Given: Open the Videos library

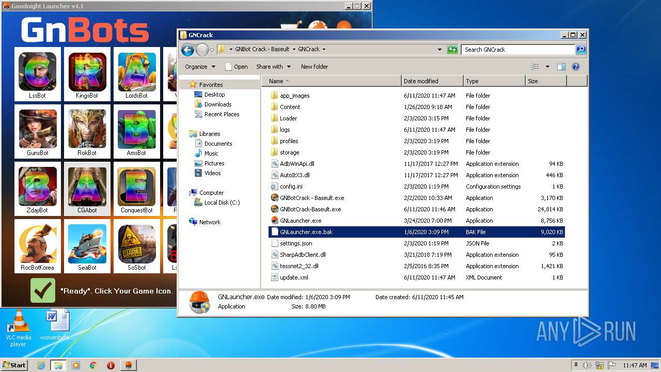Looking at the screenshot, I should pos(212,173).
